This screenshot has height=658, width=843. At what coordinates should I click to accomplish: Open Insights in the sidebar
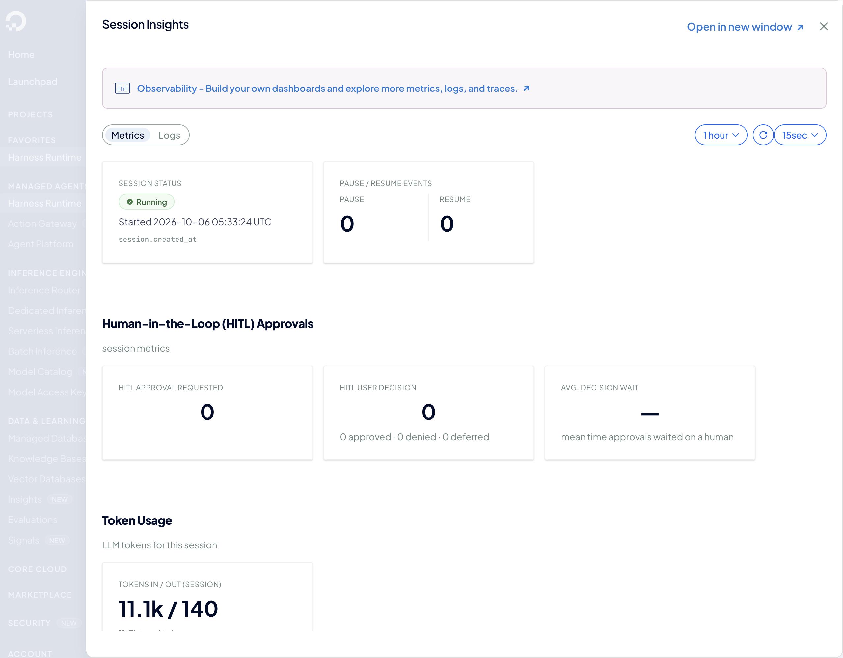tap(25, 499)
